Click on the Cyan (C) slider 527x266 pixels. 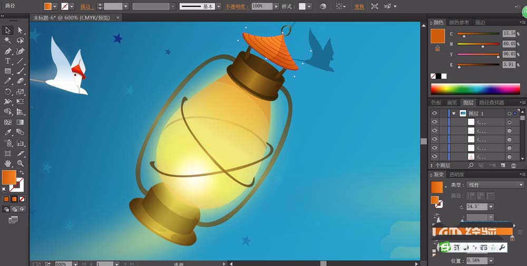coord(479,34)
